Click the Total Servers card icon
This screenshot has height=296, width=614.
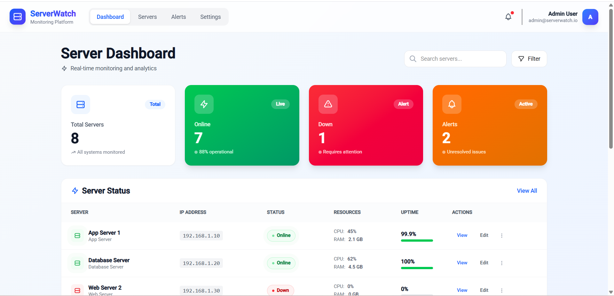click(81, 105)
